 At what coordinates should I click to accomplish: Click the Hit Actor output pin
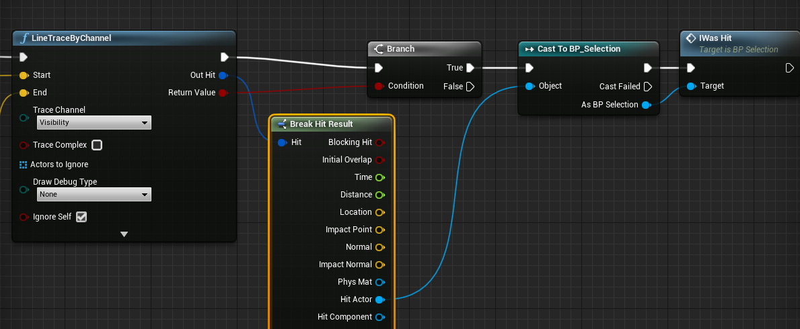[379, 299]
